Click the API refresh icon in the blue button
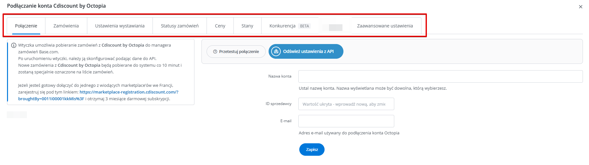The width and height of the screenshot is (589, 165). pyautogui.click(x=276, y=51)
